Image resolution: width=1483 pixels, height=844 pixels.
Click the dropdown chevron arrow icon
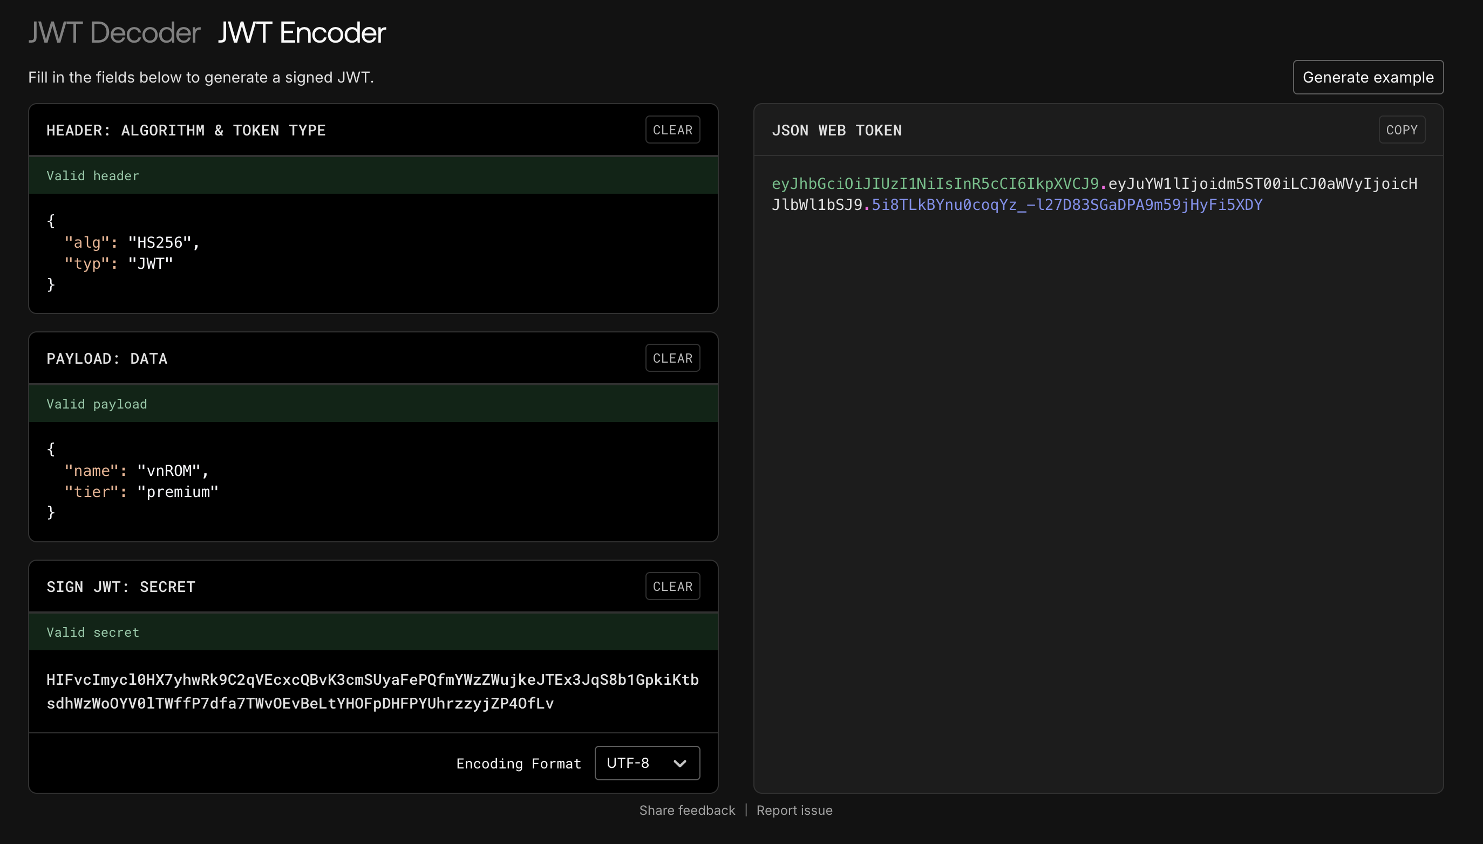pos(680,764)
